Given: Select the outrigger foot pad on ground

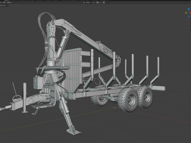Looking at the screenshot, I should [74, 132].
